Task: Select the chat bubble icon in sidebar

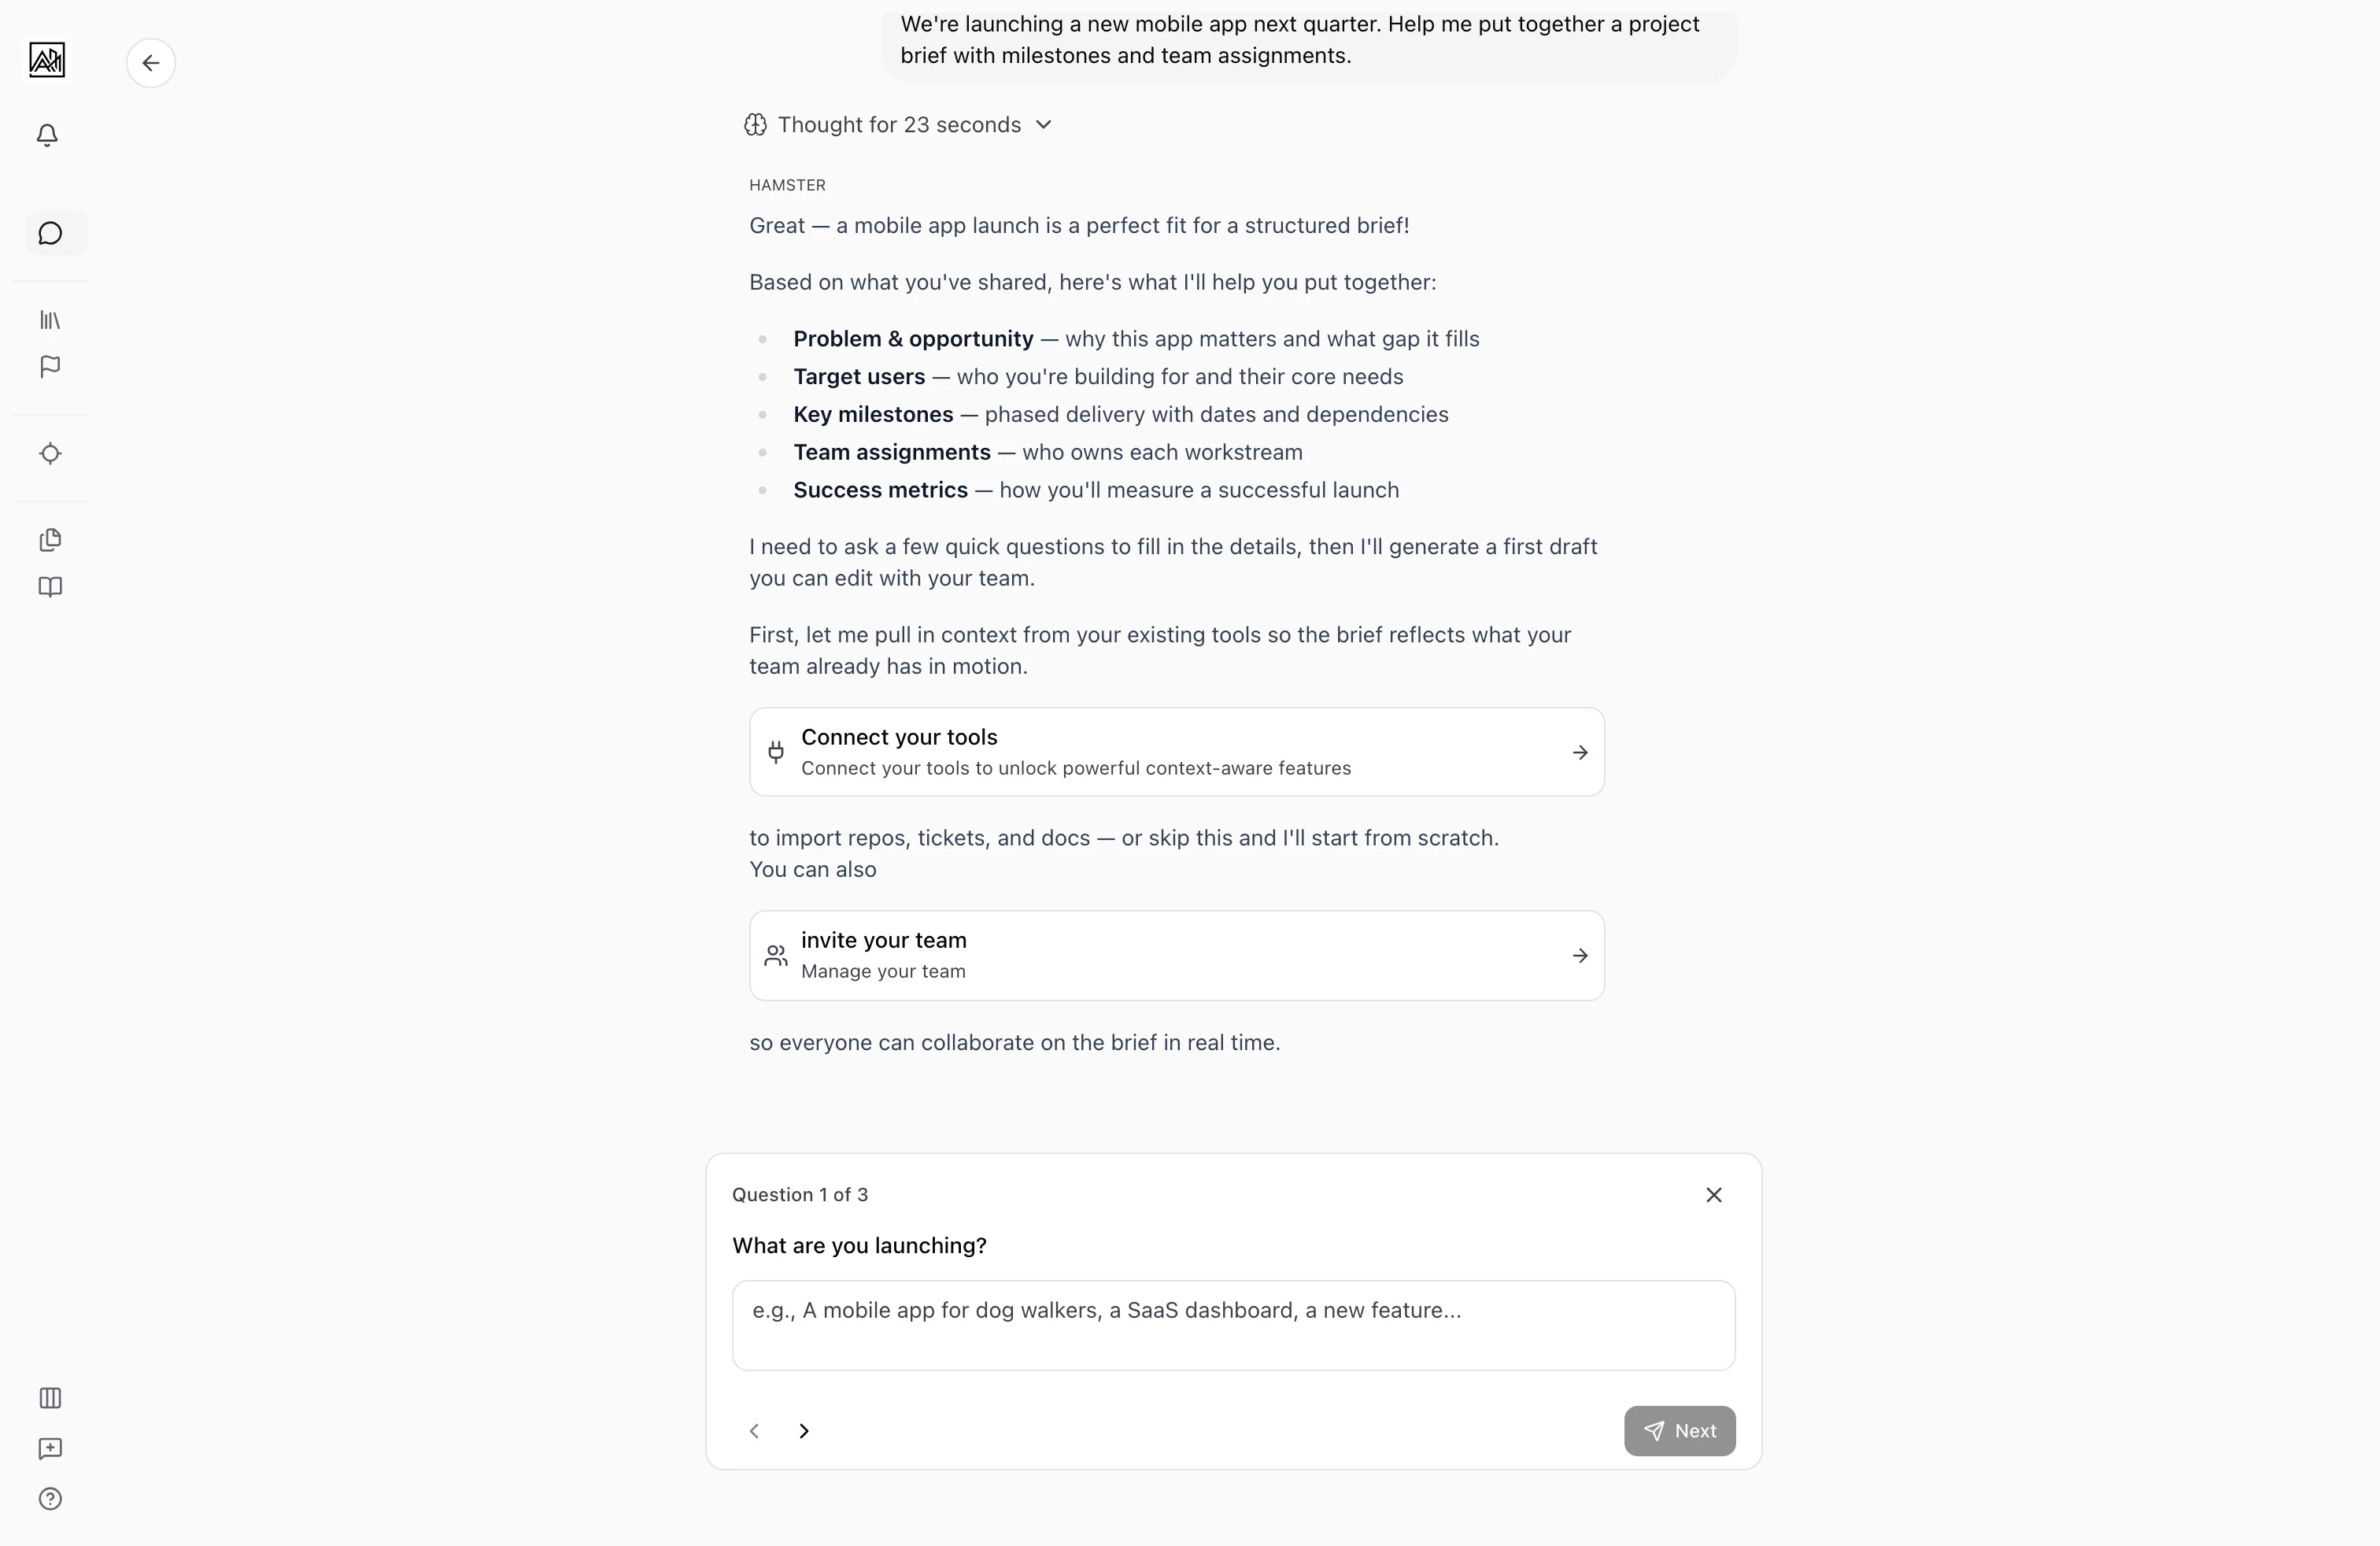Action: pos(51,233)
